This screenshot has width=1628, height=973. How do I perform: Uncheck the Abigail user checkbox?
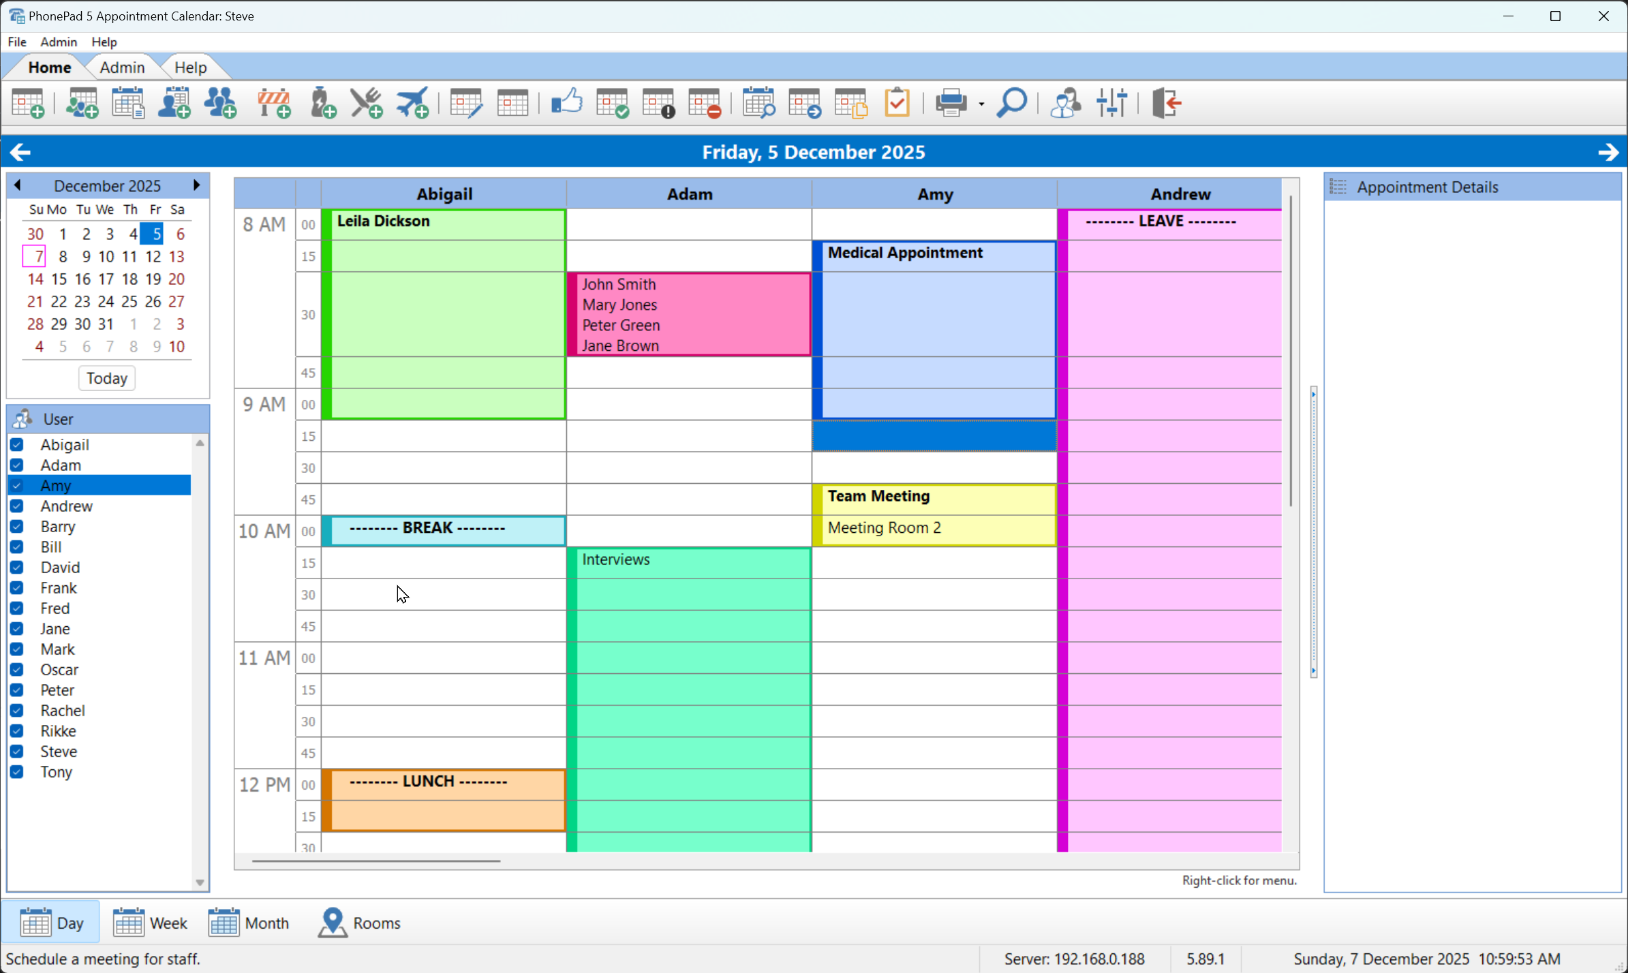point(17,445)
